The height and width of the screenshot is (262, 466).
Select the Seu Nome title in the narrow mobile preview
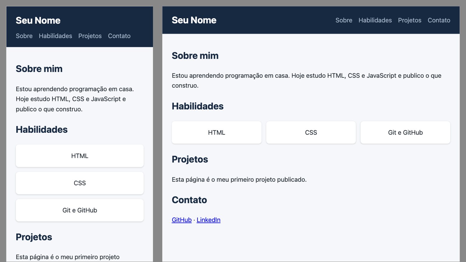(x=38, y=20)
